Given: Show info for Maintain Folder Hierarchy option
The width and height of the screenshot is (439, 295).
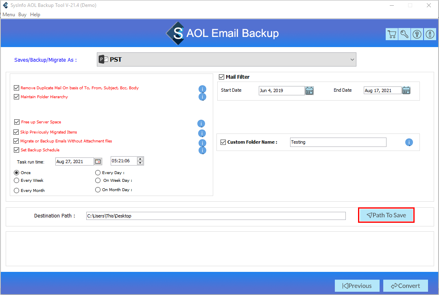Looking at the screenshot, I should coord(203,97).
